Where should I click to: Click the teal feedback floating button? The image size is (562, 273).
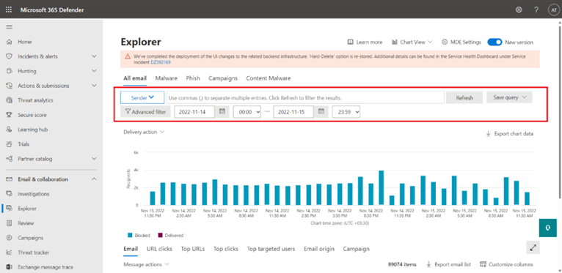click(547, 228)
